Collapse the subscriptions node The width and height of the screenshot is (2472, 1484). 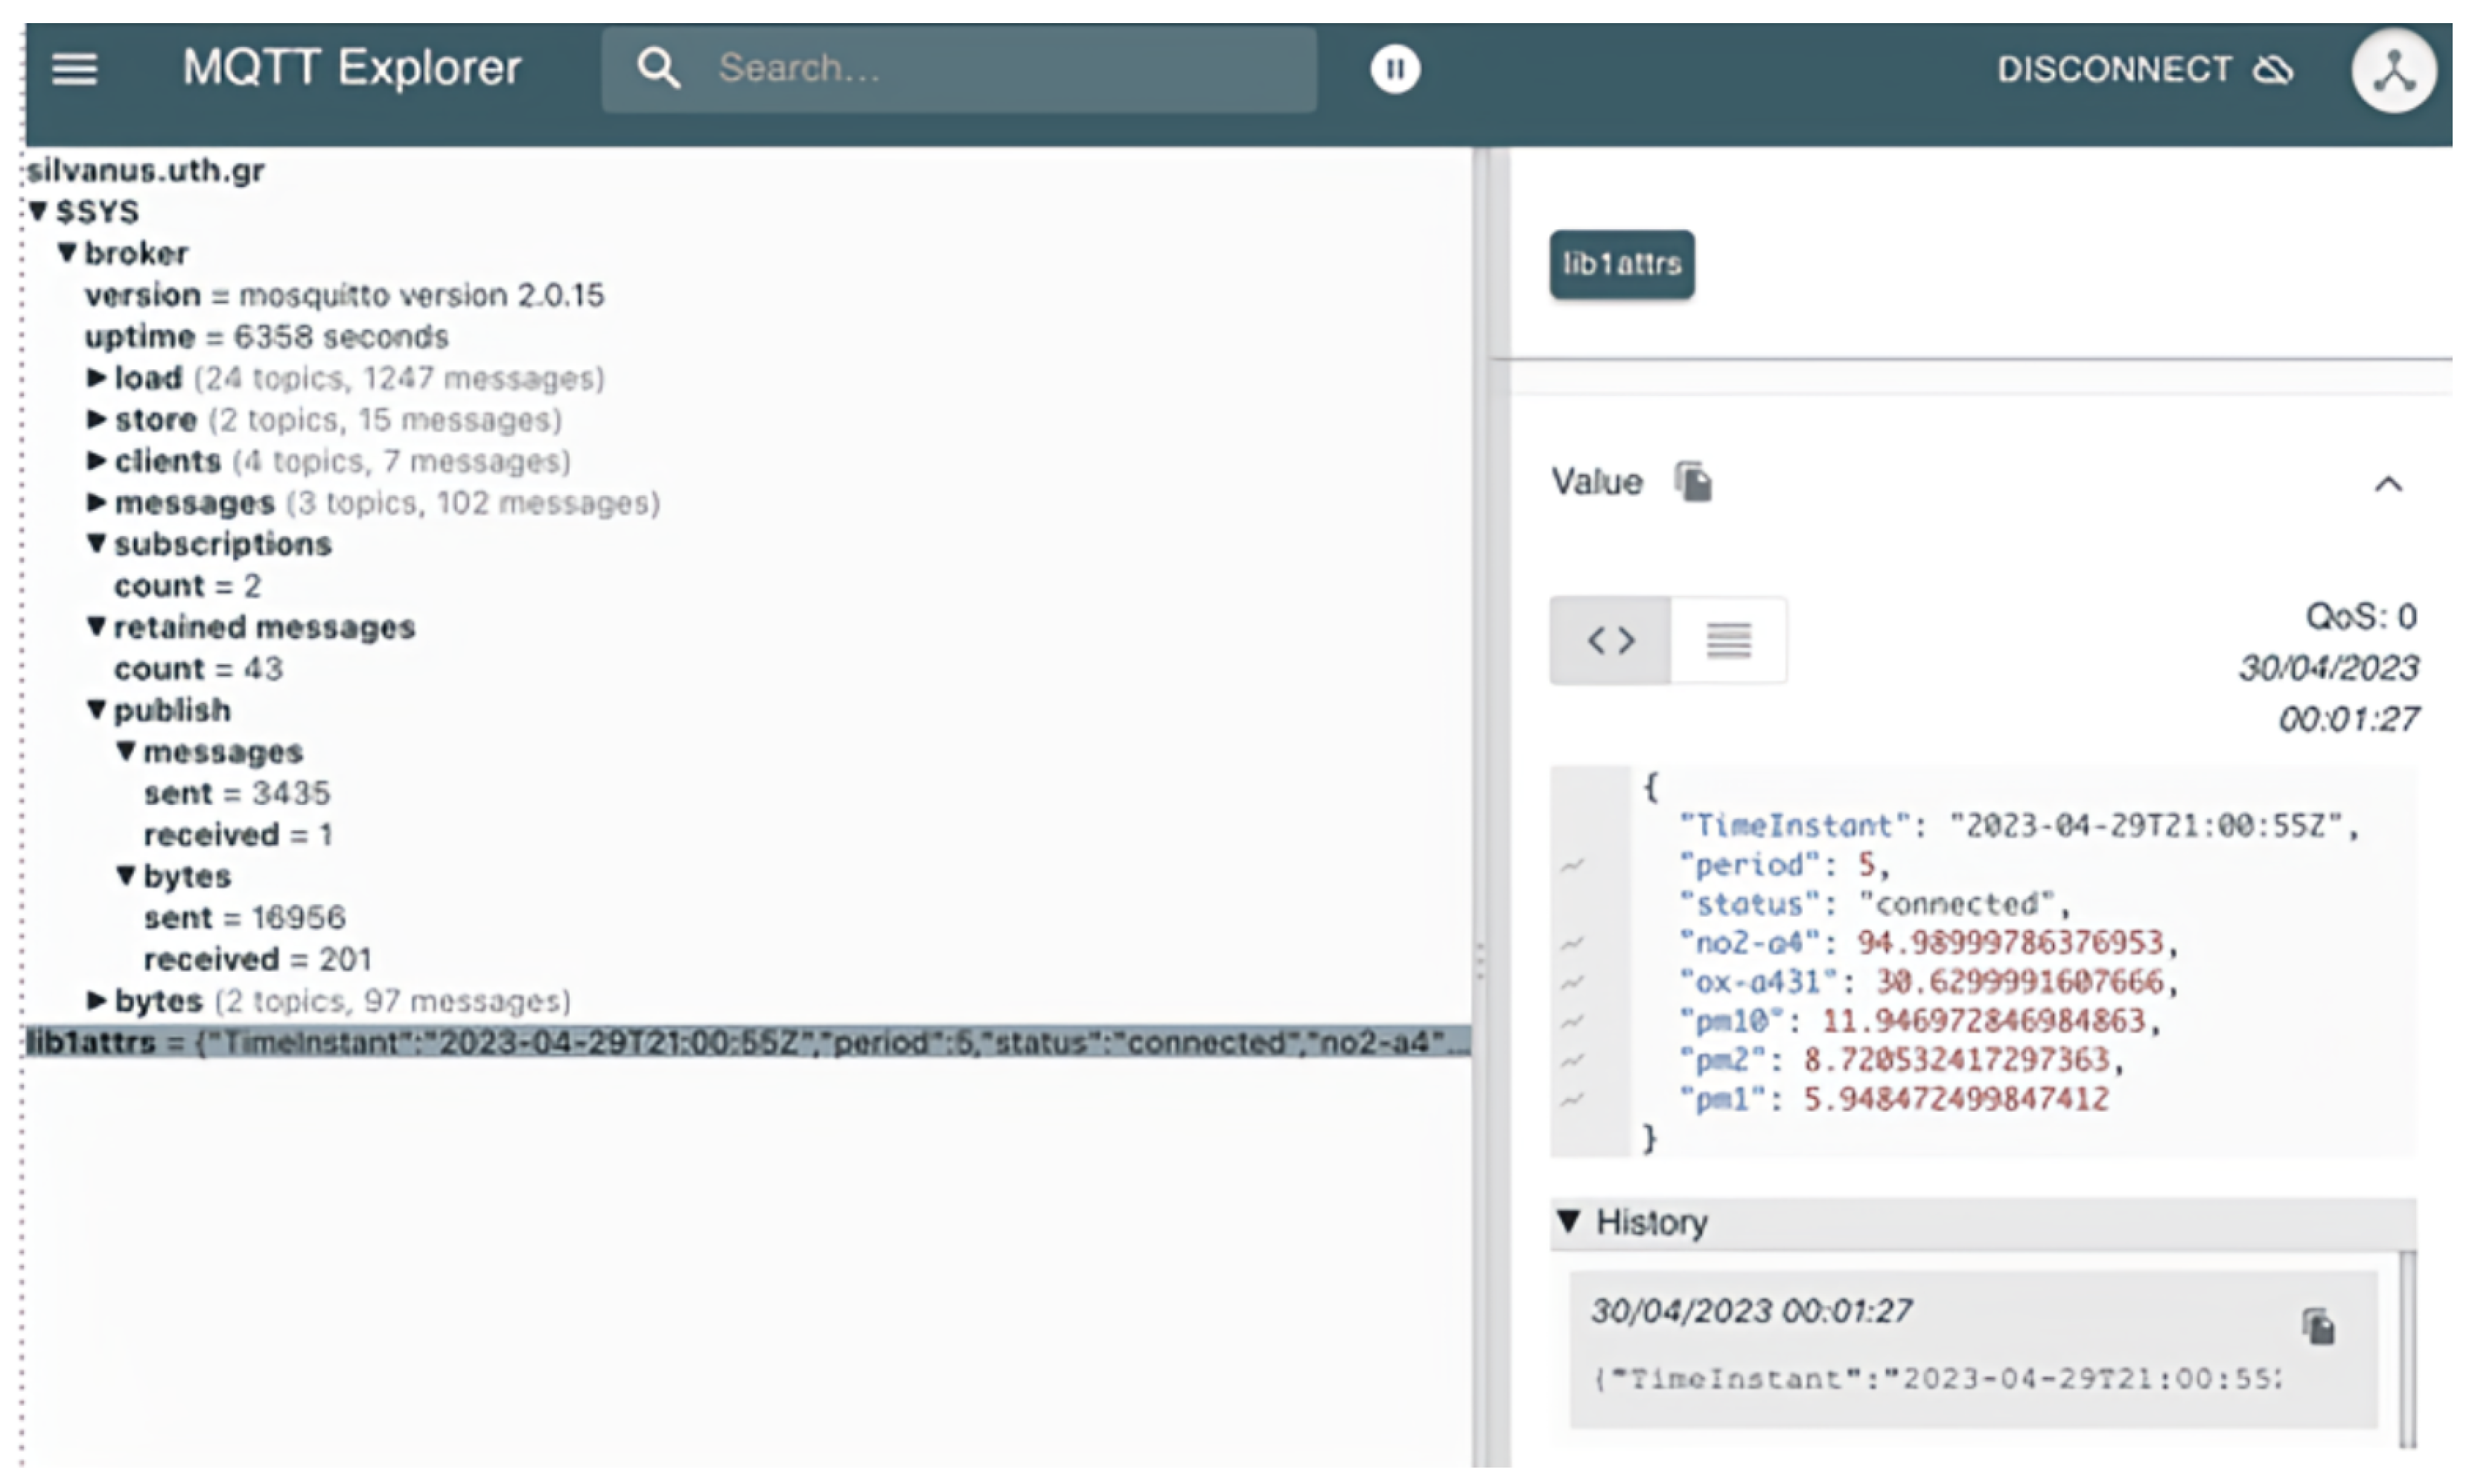(x=97, y=543)
